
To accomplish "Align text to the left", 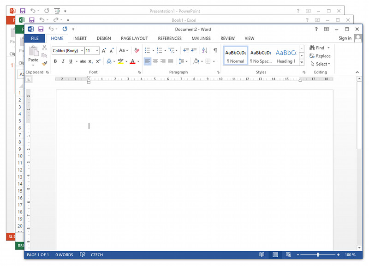I will [x=148, y=61].
